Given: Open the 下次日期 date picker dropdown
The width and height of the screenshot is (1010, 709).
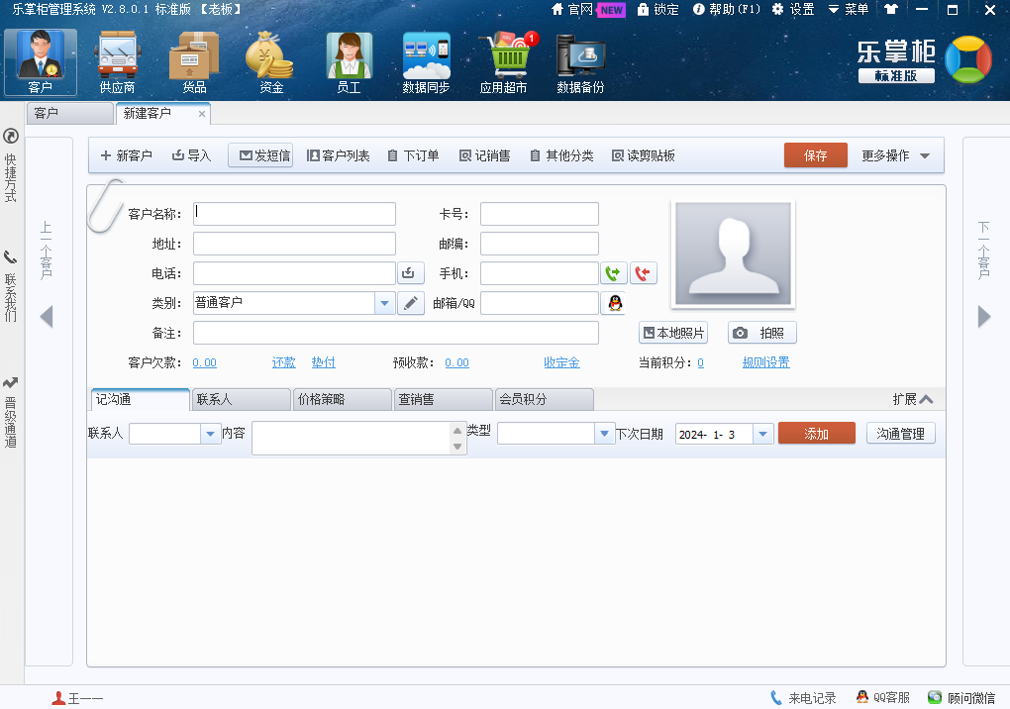Looking at the screenshot, I should pos(762,435).
